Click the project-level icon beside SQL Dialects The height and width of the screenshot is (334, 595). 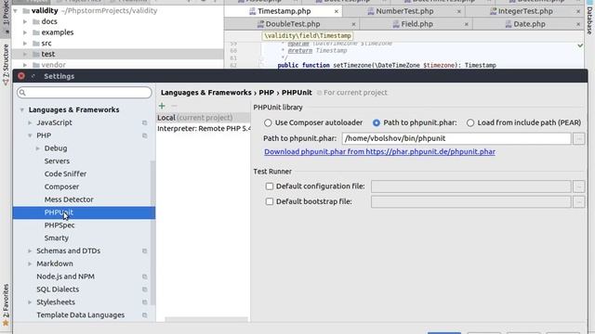tap(145, 289)
